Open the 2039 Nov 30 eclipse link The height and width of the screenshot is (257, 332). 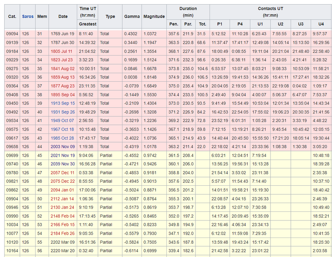pyautogui.click(x=63, y=164)
